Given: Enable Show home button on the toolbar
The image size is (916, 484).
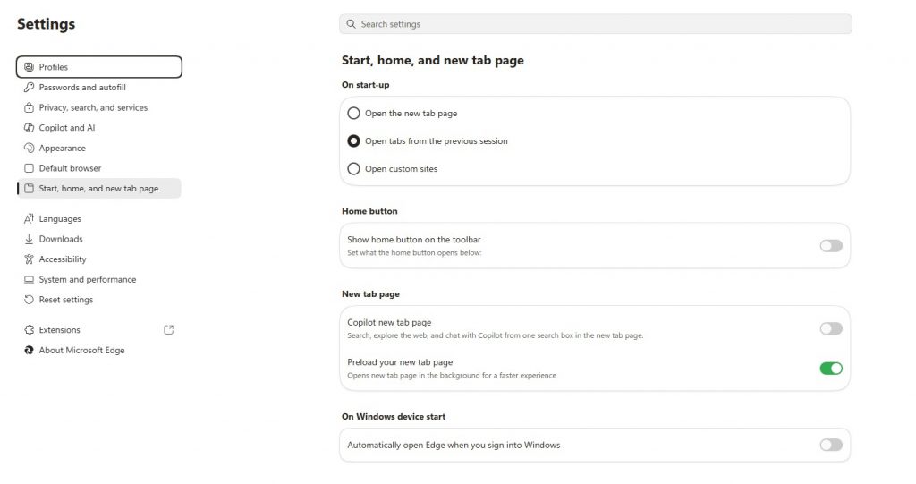Looking at the screenshot, I should tap(831, 246).
